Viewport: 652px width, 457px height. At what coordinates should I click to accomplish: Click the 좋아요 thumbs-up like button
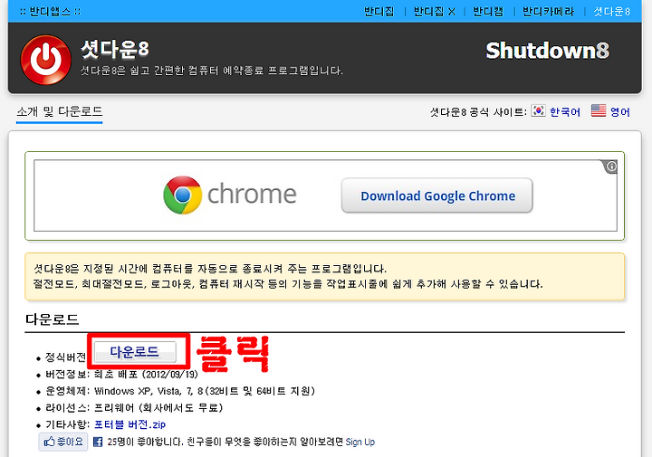63,442
